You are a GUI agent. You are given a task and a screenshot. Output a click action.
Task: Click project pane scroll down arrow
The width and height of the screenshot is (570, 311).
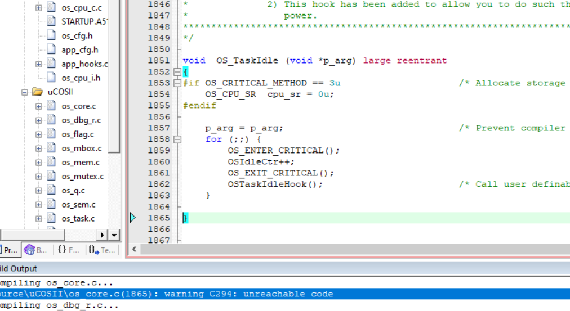114,235
